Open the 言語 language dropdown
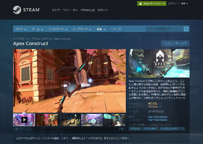203x144 pixels. coord(184,4)
